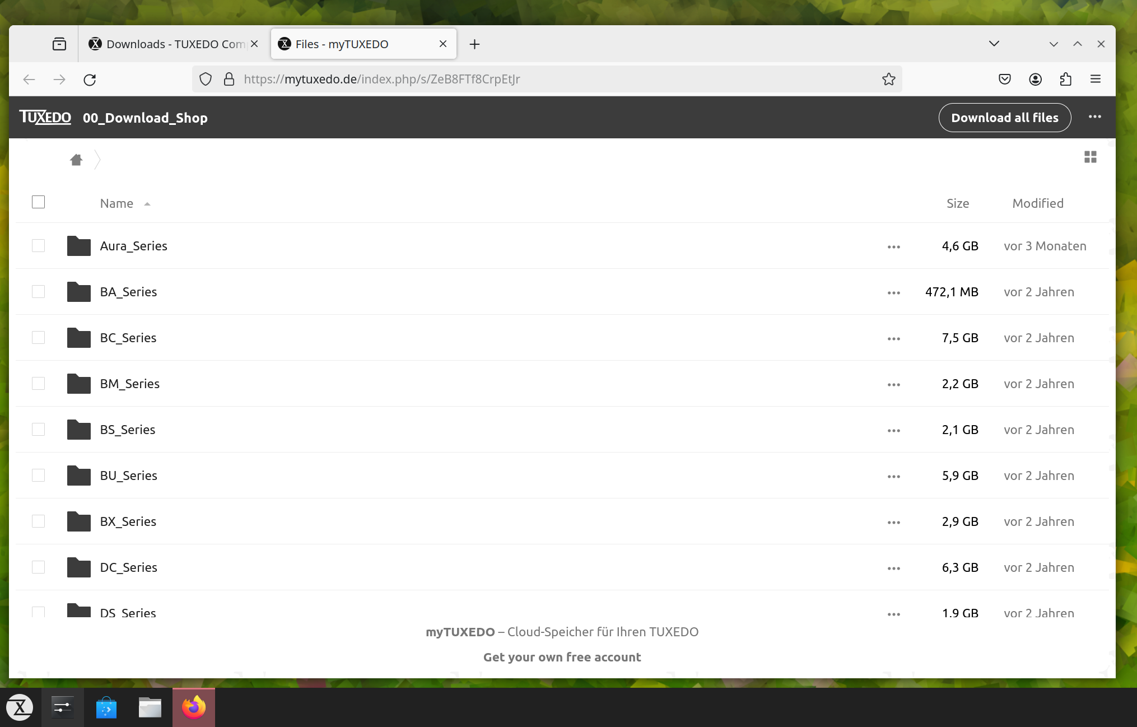1137x727 pixels.
Task: View site security lock information
Action: (x=229, y=80)
